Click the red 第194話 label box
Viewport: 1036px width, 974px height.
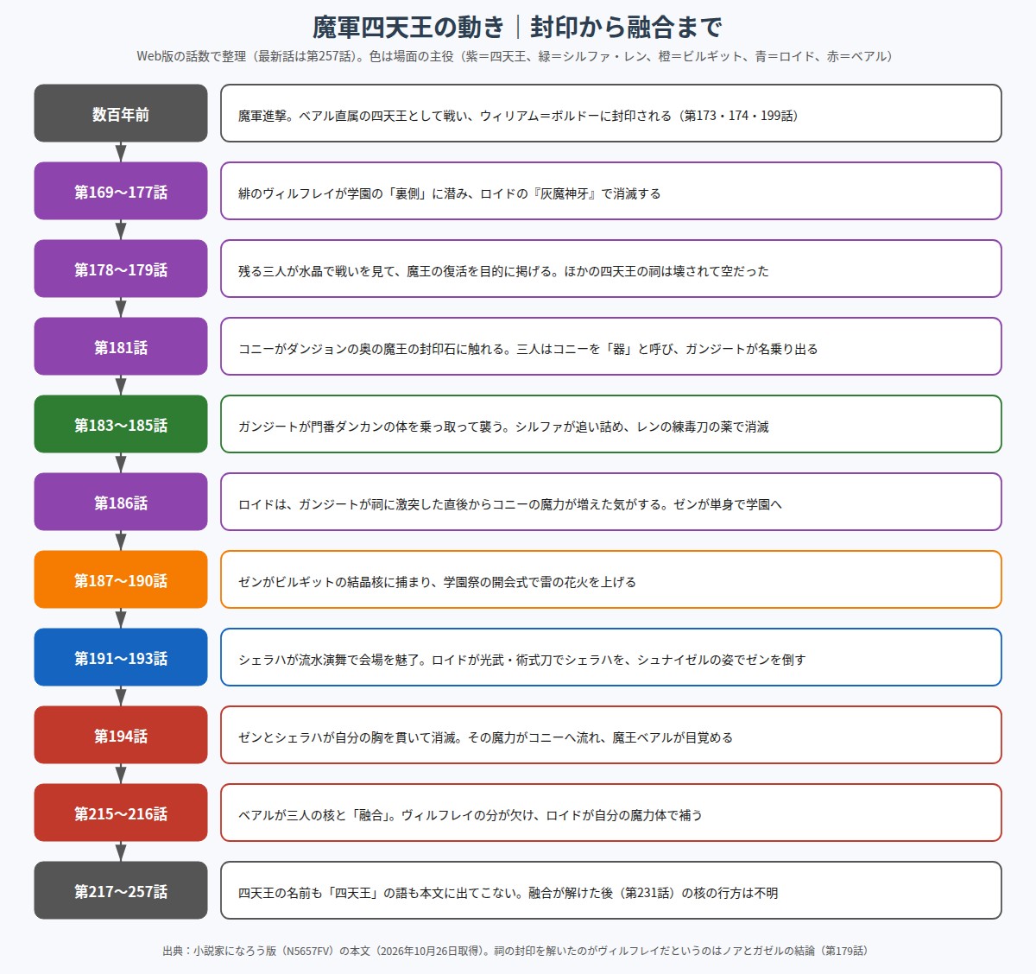click(x=121, y=735)
